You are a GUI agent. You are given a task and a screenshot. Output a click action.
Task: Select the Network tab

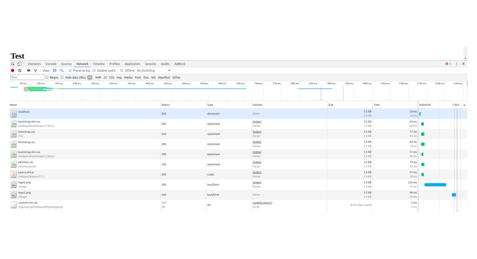[82, 64]
